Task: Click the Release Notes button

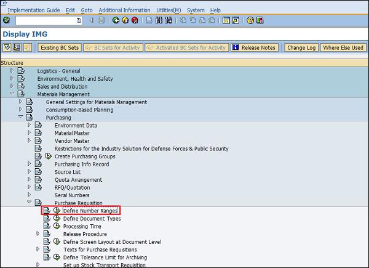Action: (253, 47)
